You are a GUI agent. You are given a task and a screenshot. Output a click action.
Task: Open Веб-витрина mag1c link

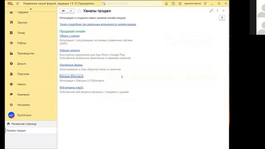coord(72,87)
